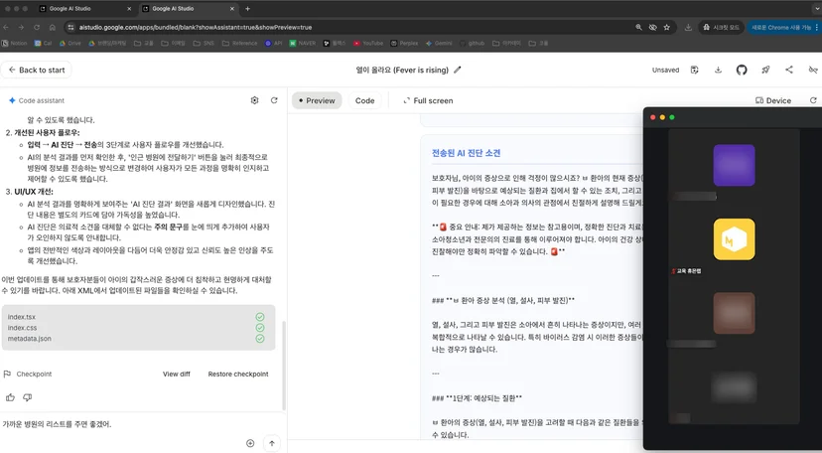Reload the page in Chrome toolbar
Screen dimensions: 822x453
36,27
